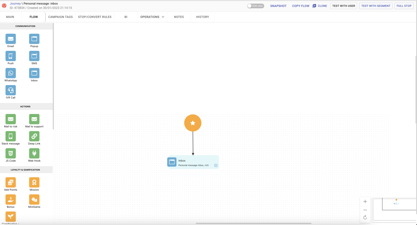Click the JS Code action icon
The image size is (417, 225).
click(11, 154)
